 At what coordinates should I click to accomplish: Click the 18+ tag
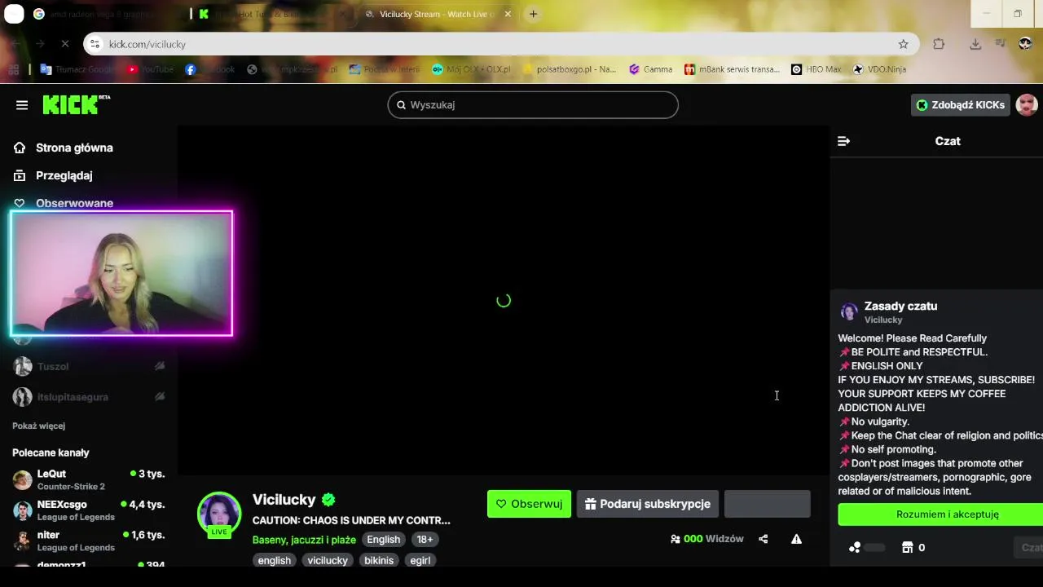click(425, 540)
